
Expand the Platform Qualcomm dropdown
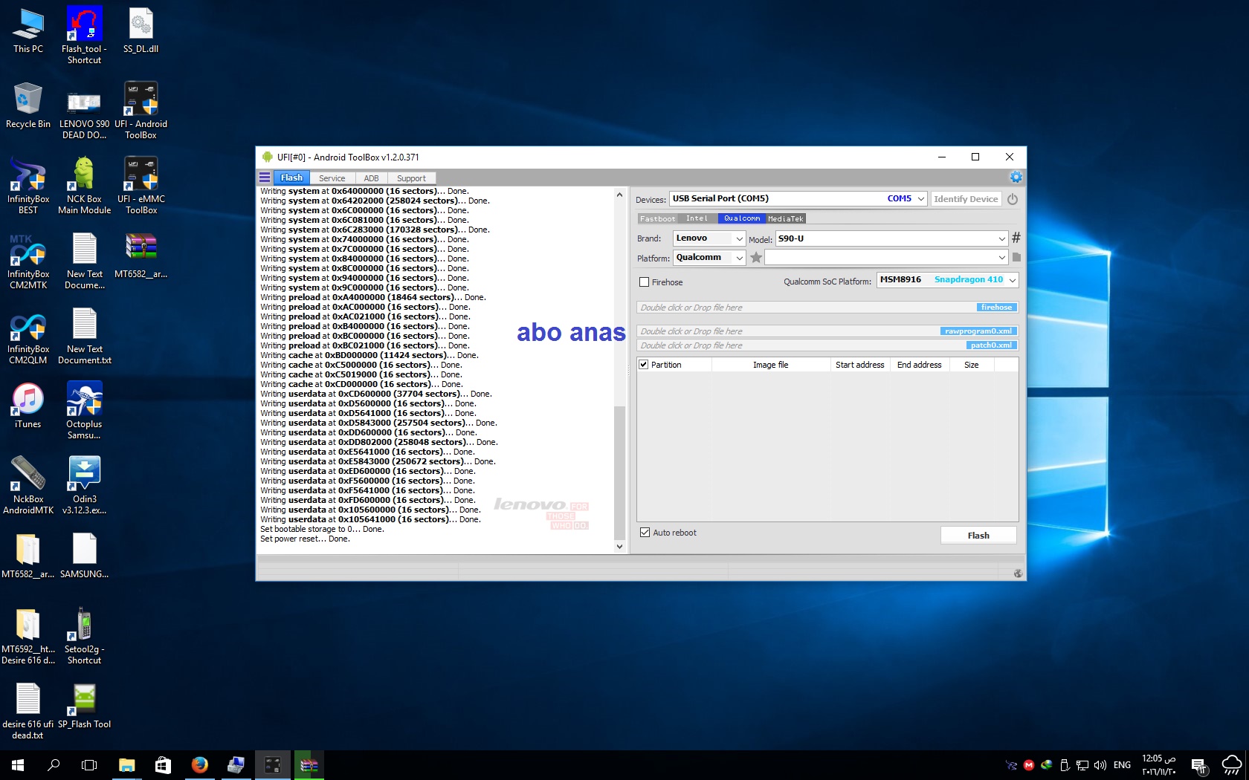click(x=739, y=258)
